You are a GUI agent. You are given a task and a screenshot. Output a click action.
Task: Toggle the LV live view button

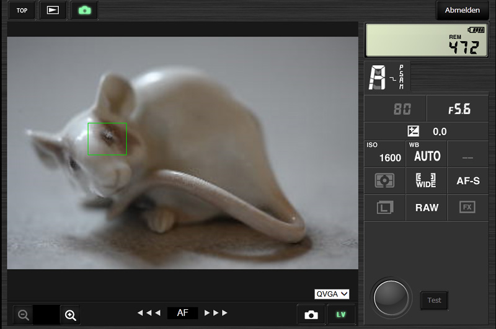pyautogui.click(x=341, y=315)
